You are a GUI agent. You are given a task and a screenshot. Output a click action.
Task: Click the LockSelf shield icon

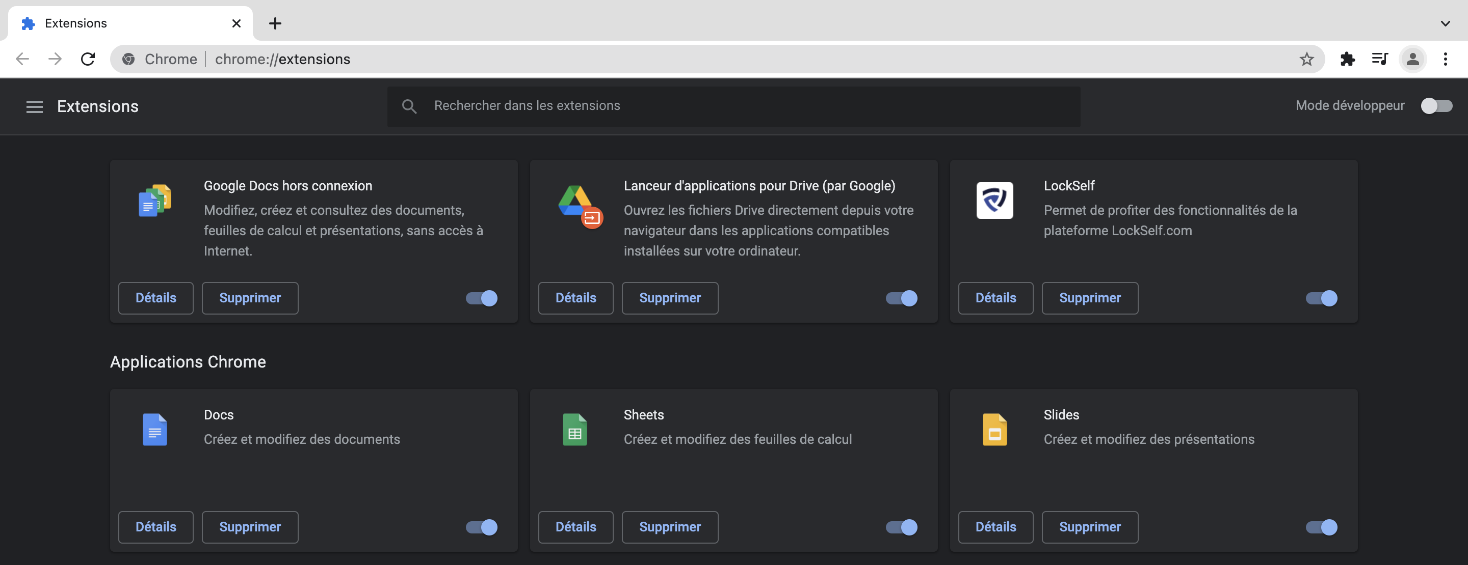pyautogui.click(x=994, y=200)
